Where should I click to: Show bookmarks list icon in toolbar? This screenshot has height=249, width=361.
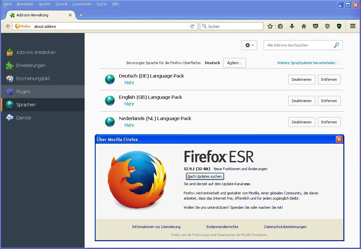point(280,26)
